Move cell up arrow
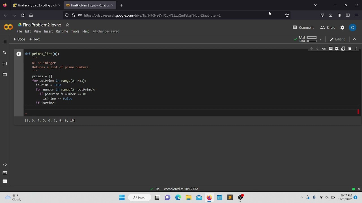 point(311,49)
